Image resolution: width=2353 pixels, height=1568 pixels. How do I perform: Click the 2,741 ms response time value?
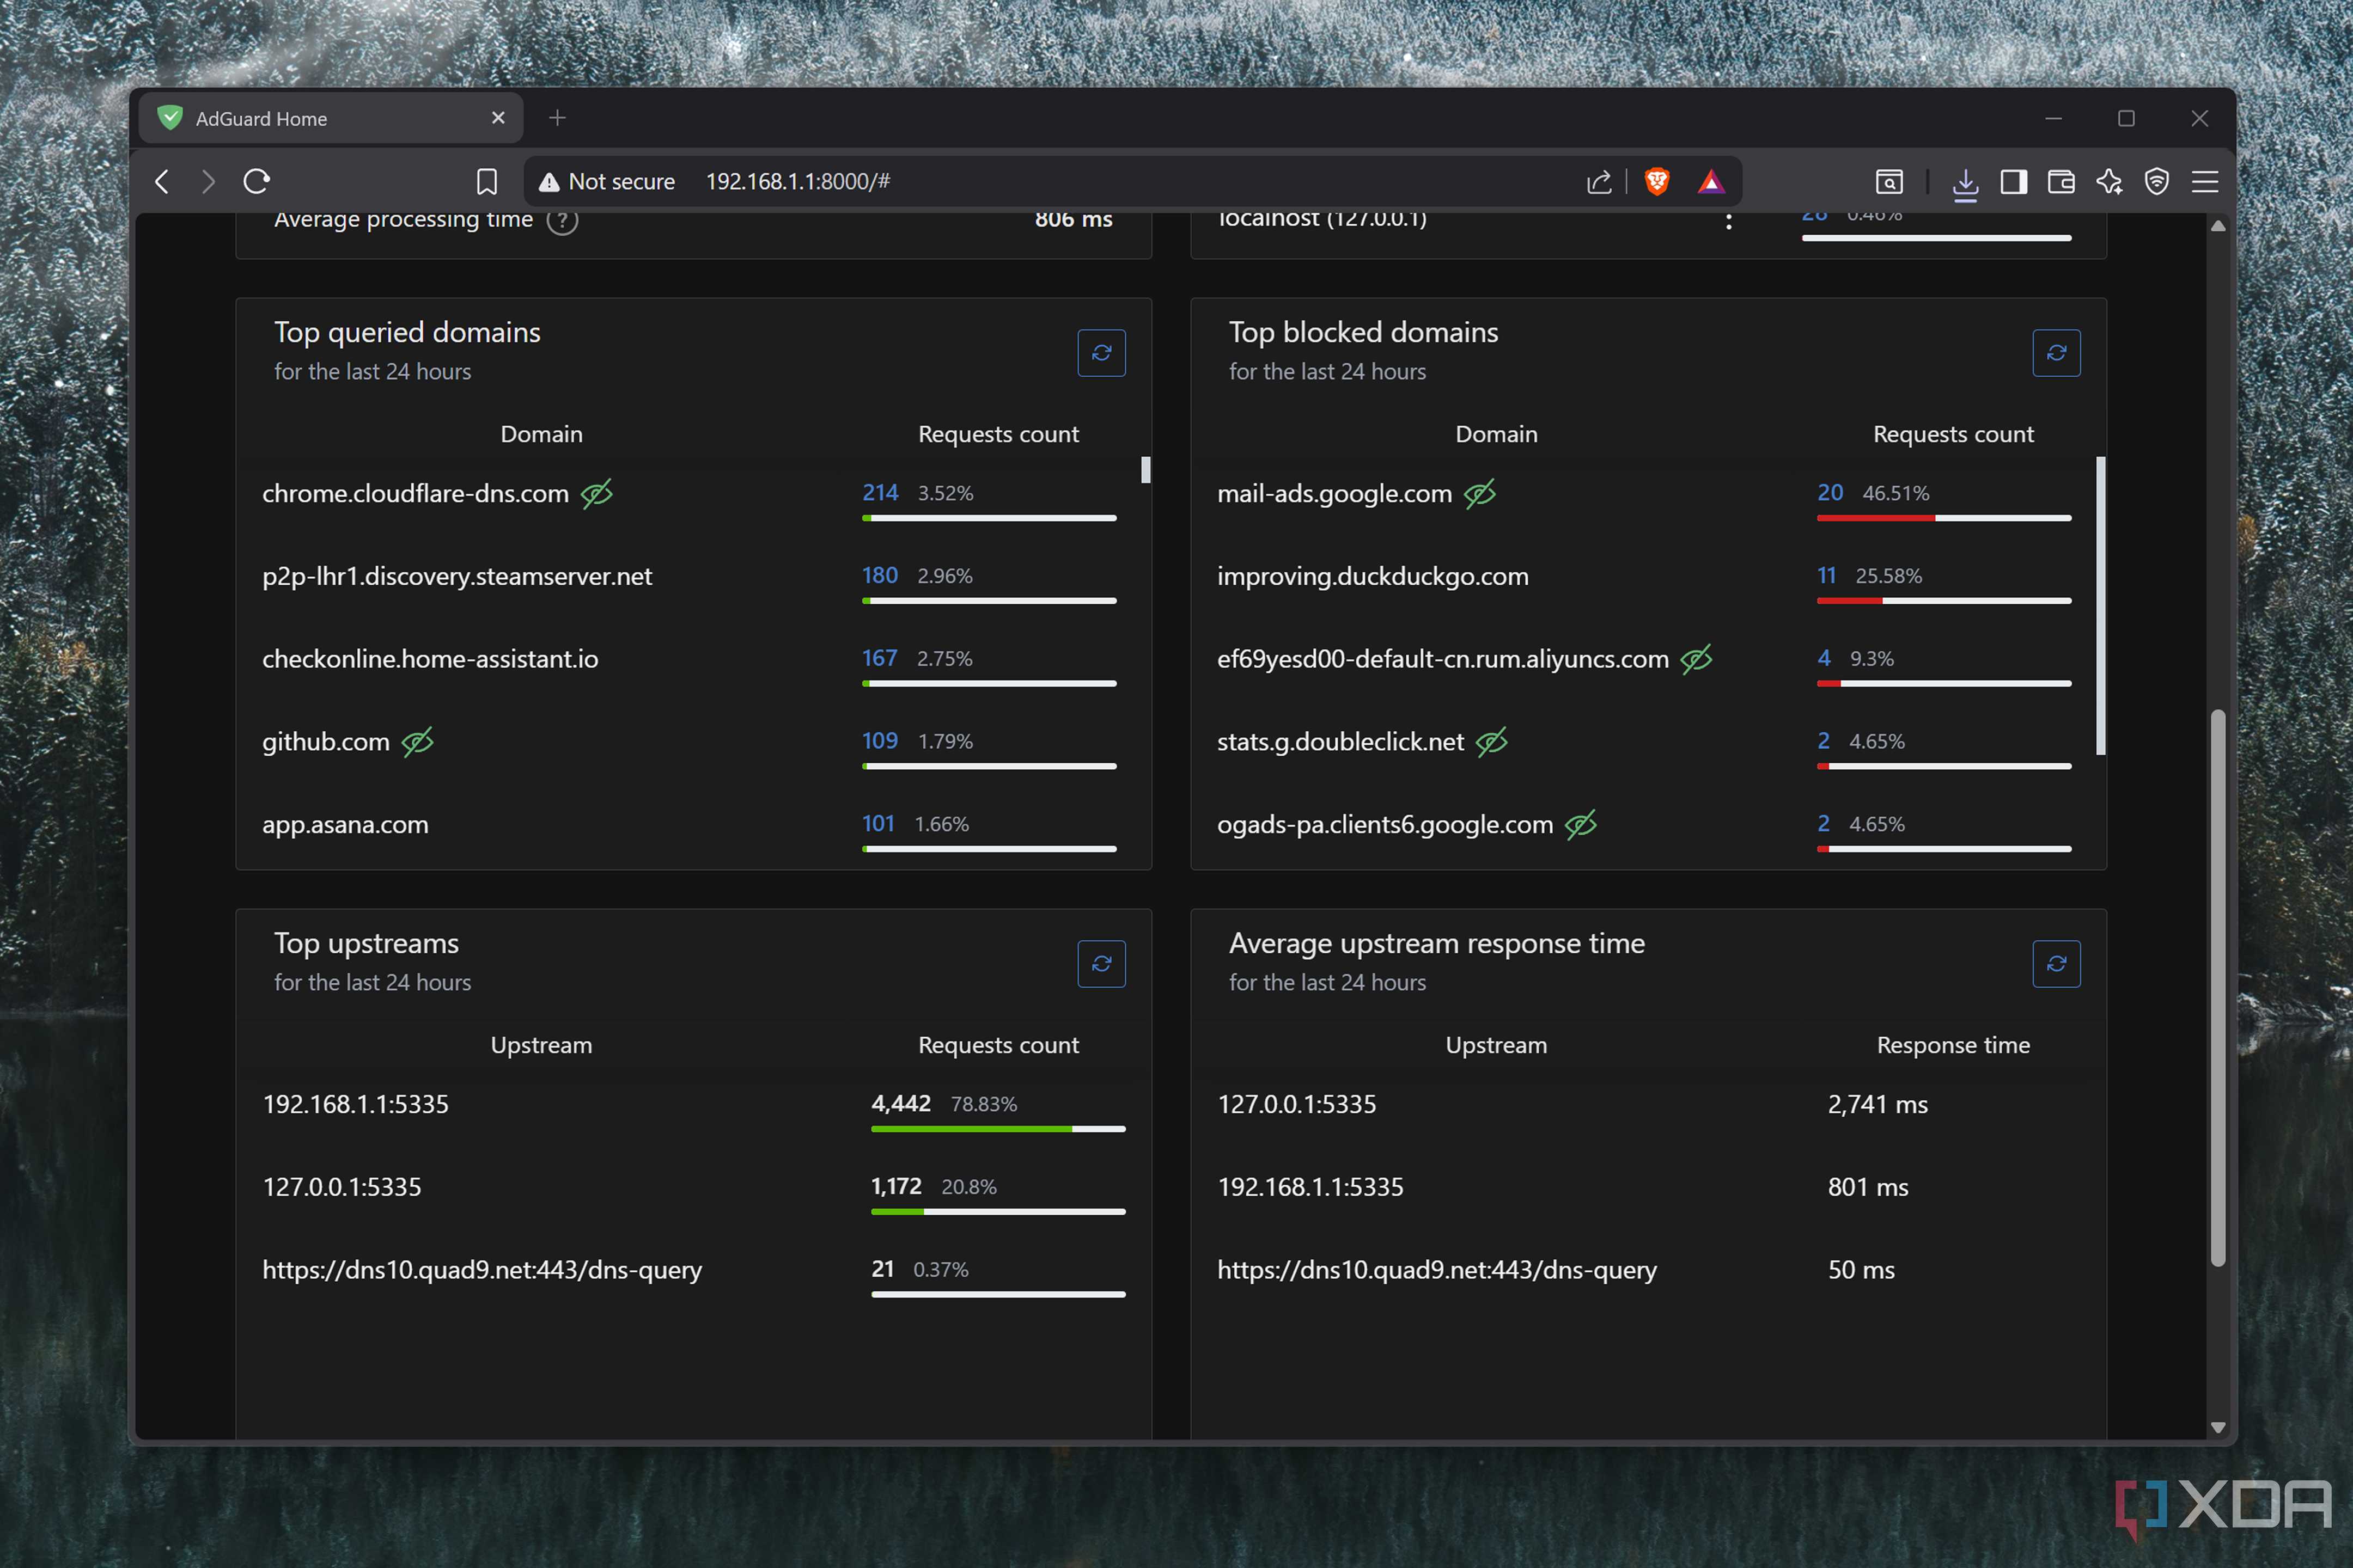click(1878, 1104)
